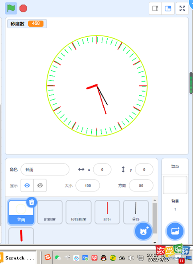The height and width of the screenshot is (264, 193).
Task: Edit the sprite size field 100
Action: 88,185
